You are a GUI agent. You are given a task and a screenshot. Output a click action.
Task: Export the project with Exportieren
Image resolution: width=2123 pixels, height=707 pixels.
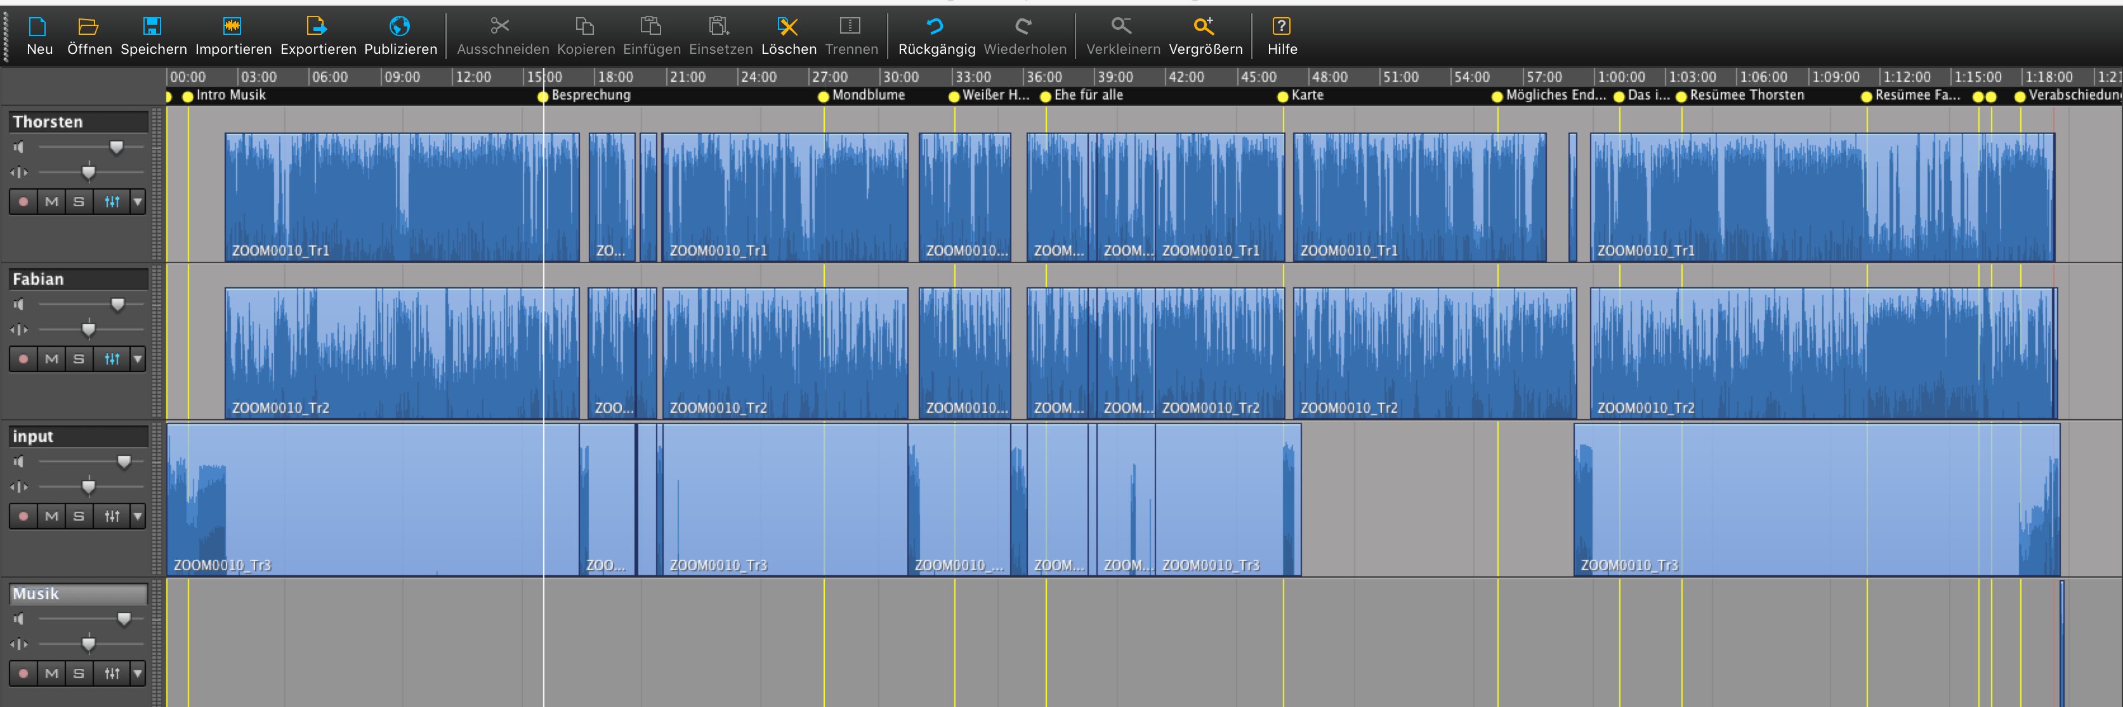(x=318, y=36)
